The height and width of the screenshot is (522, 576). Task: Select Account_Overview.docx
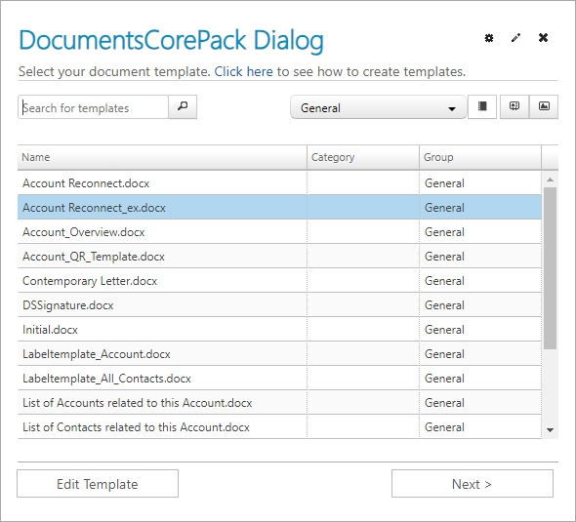(x=279, y=231)
